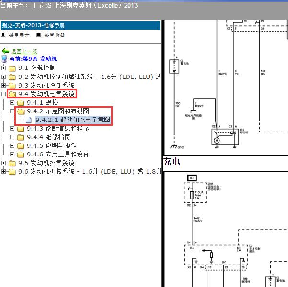Click the folder icon for 9.6 发动机机械系统

12,172
